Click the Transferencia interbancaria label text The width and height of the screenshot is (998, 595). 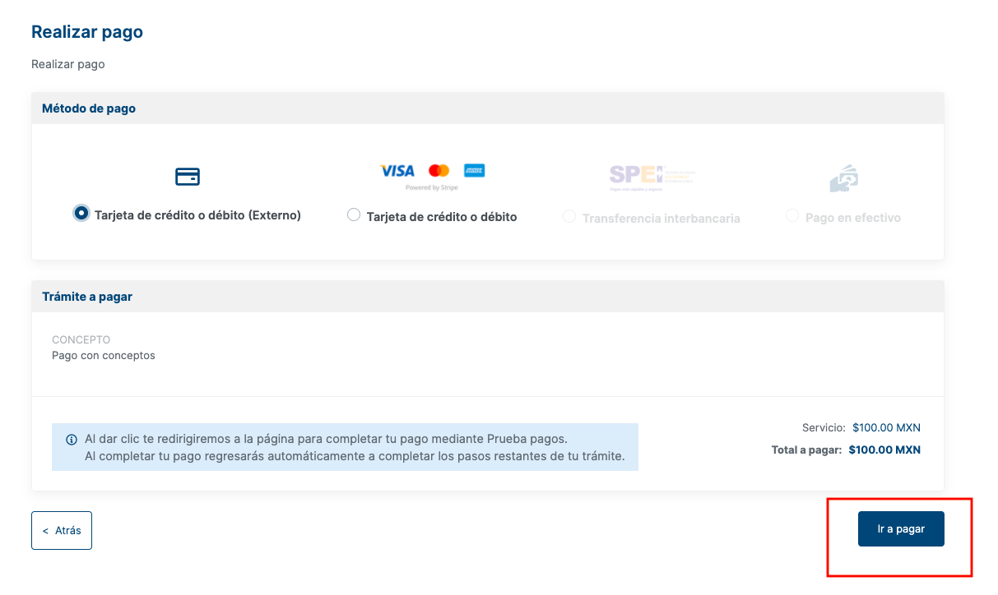pos(661,219)
